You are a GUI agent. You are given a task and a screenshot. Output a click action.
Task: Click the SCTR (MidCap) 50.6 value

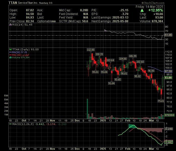(85, 21)
